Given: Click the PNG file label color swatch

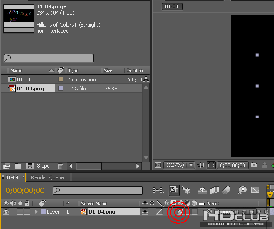Looking at the screenshot, I should point(60,88).
